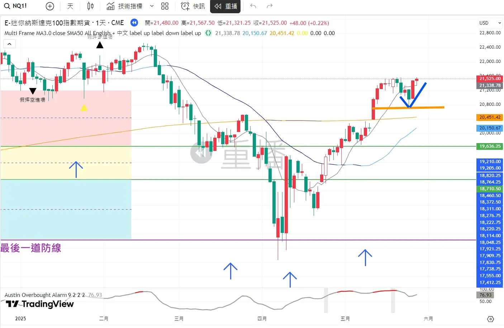
Task: Click the add symbol plus icon
Action: [x=50, y=6]
